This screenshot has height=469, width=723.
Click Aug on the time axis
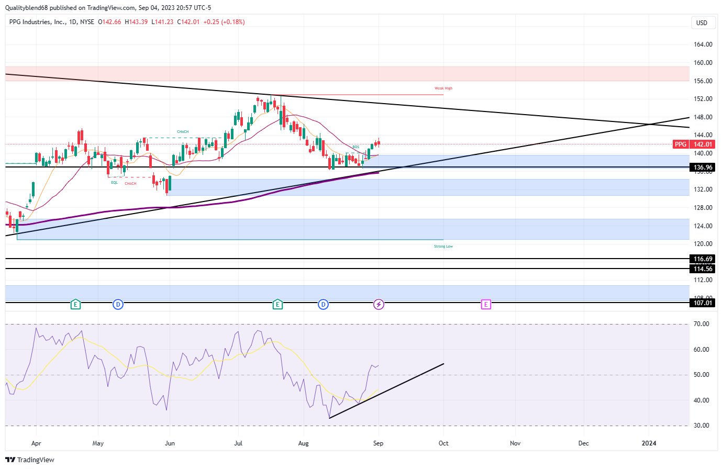pyautogui.click(x=303, y=443)
